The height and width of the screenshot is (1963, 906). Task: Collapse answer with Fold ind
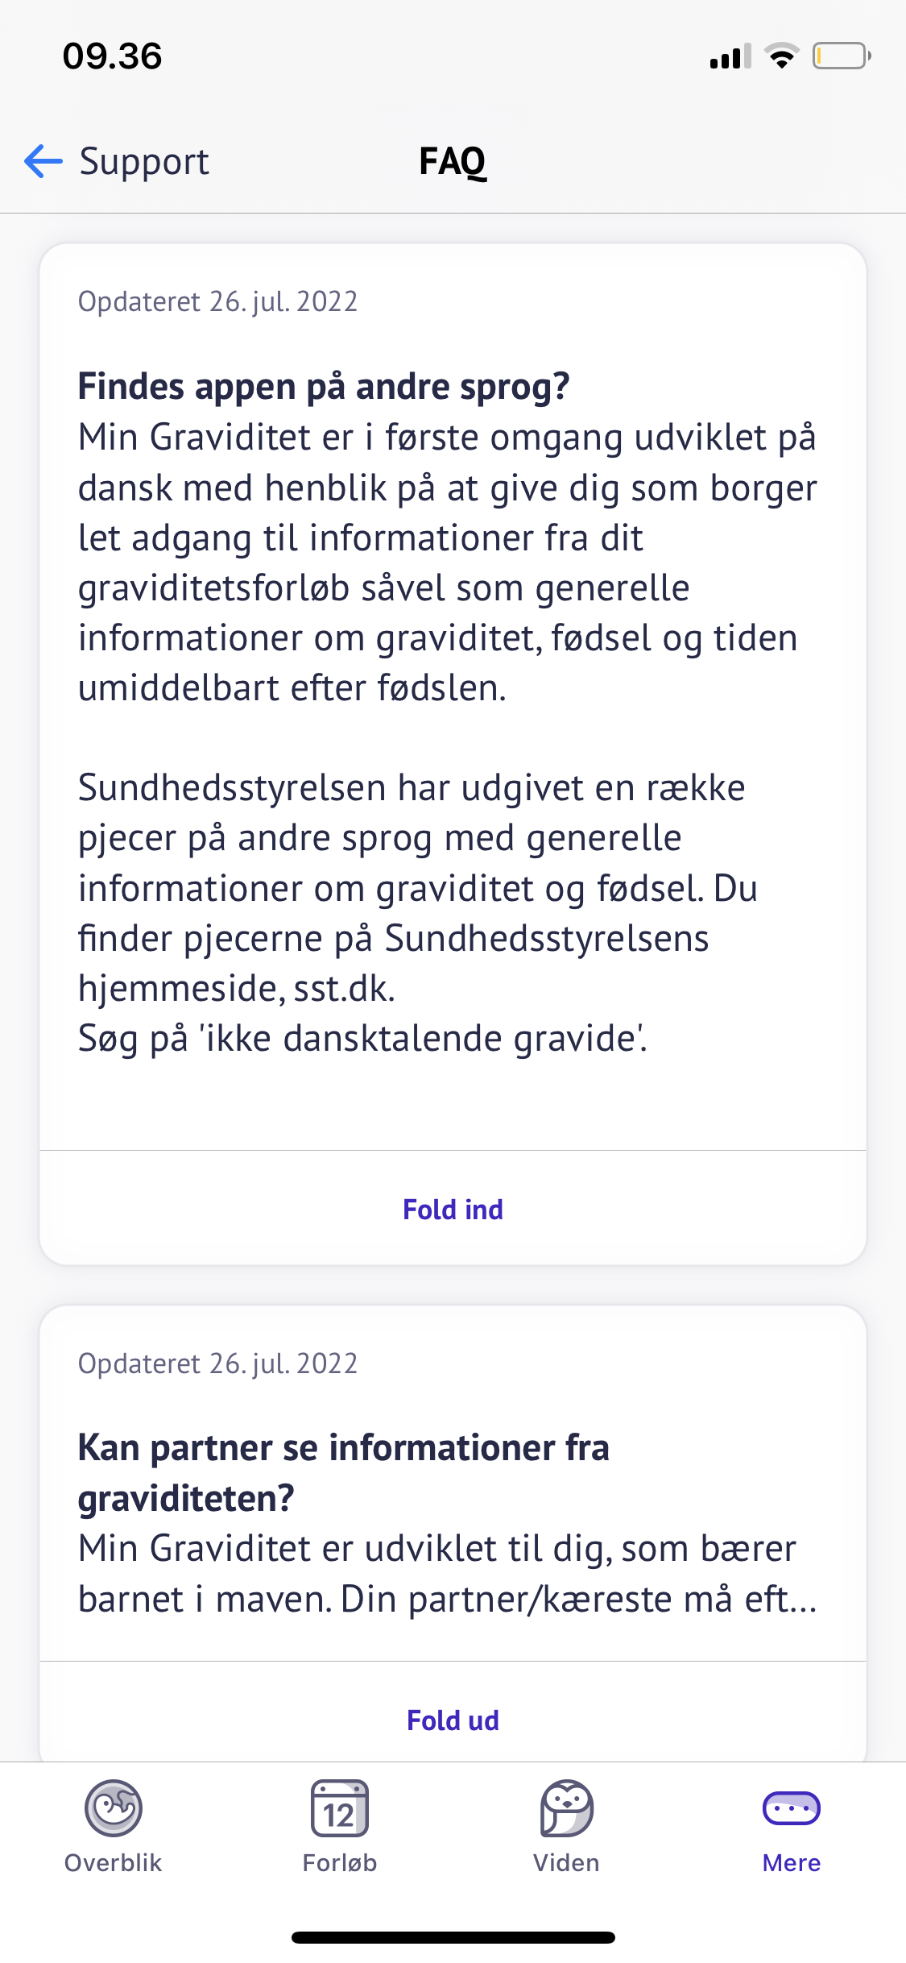pyautogui.click(x=453, y=1210)
